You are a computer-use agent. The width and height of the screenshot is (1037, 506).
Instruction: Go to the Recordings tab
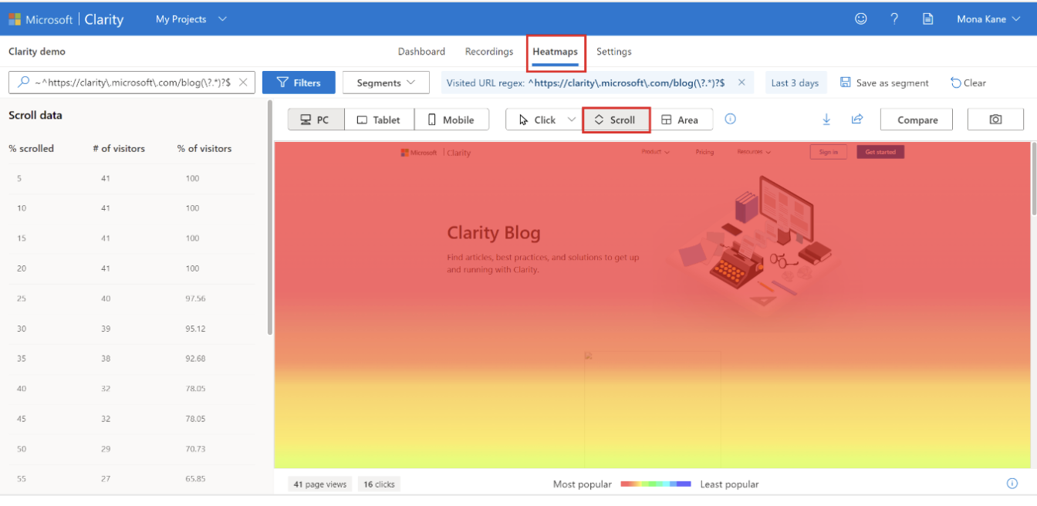coord(489,52)
